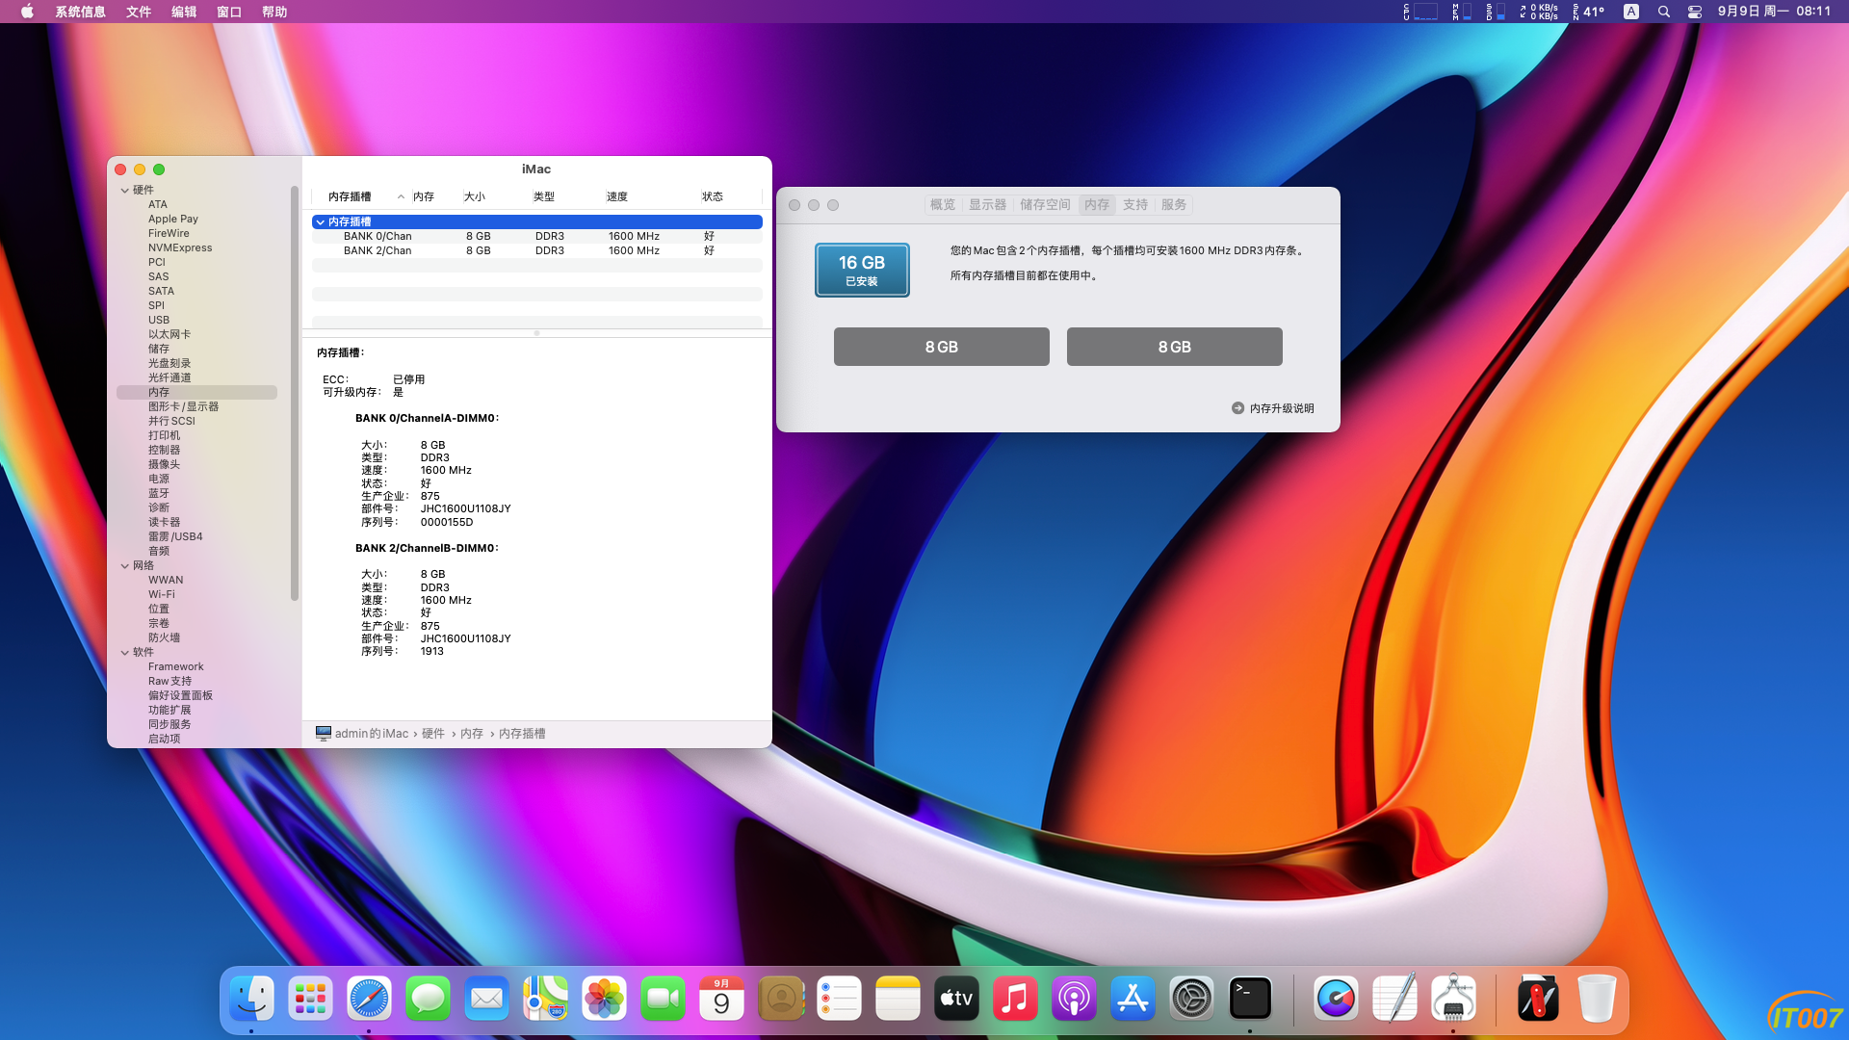Open Messages app in the Dock
The height and width of the screenshot is (1040, 1849).
click(428, 999)
